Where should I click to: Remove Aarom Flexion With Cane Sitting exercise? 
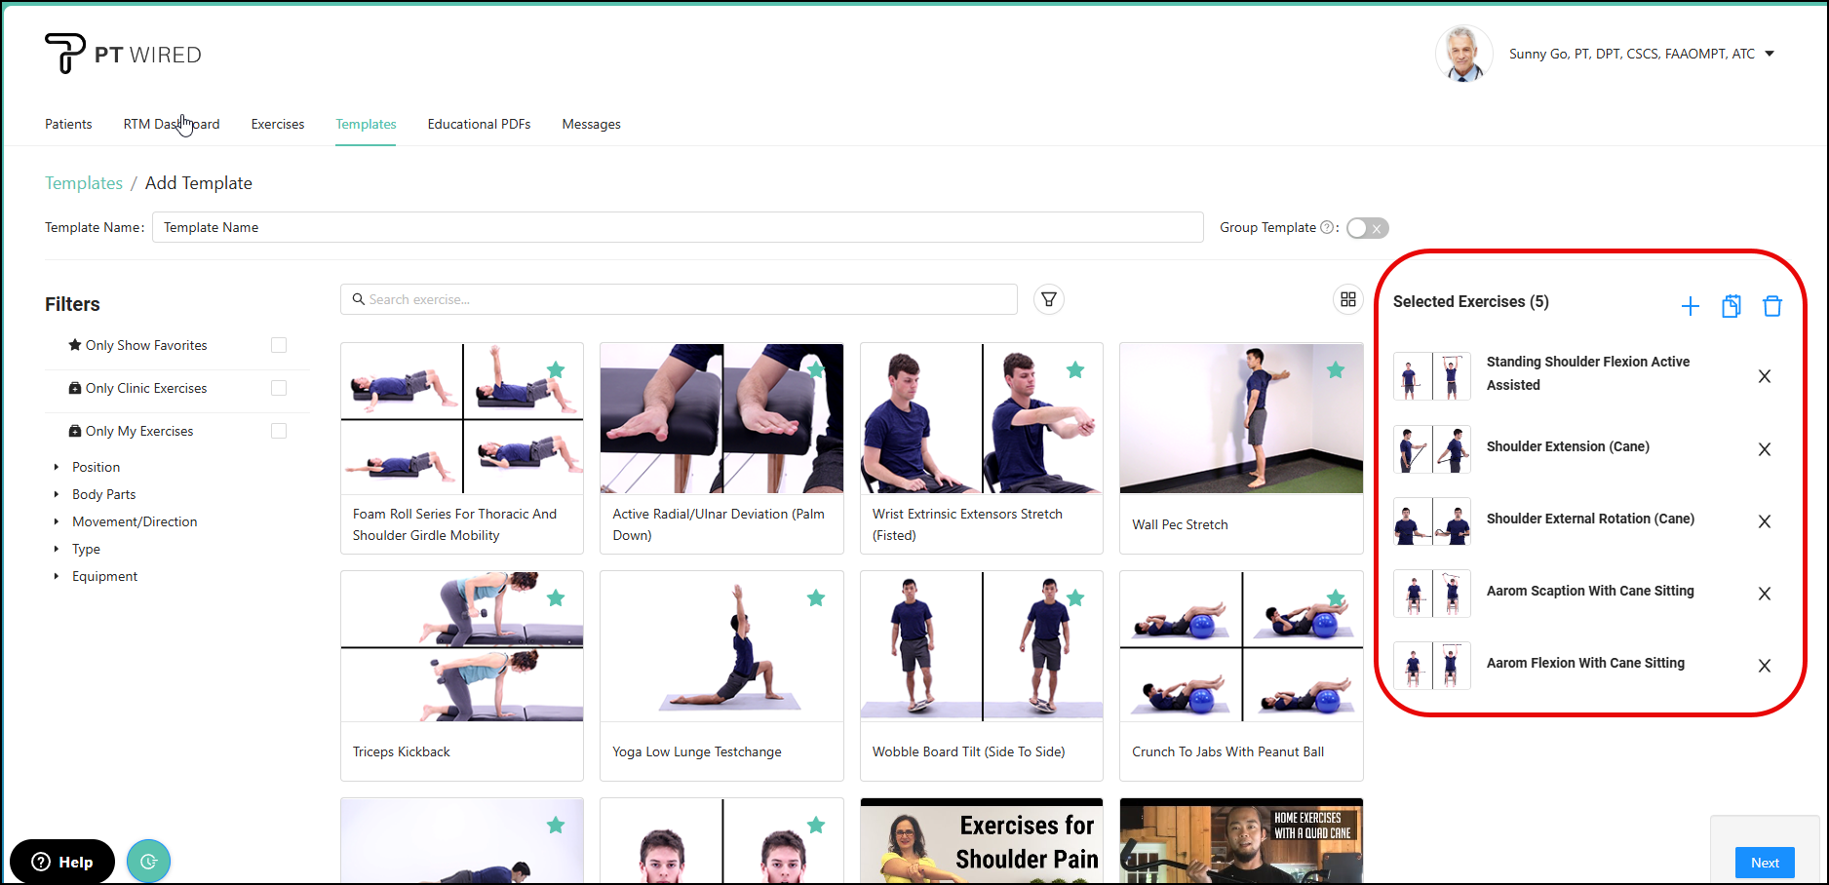pyautogui.click(x=1764, y=666)
